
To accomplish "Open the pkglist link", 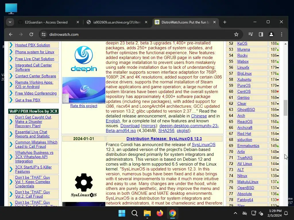I will pos(183,131).
